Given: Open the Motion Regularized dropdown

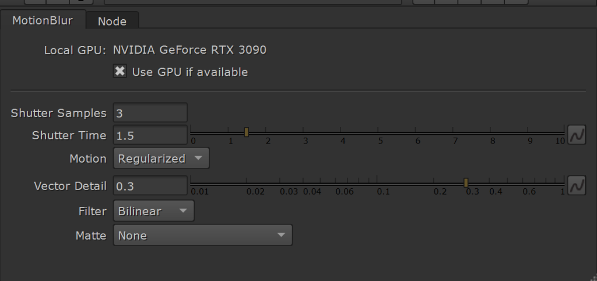Looking at the screenshot, I should click(161, 159).
